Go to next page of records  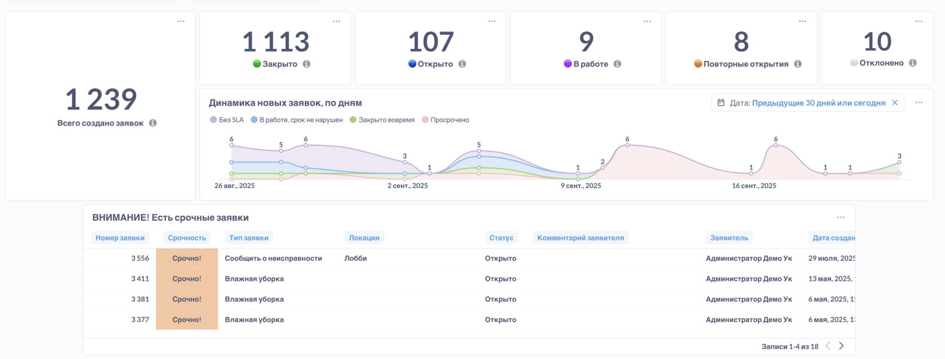[x=841, y=346]
